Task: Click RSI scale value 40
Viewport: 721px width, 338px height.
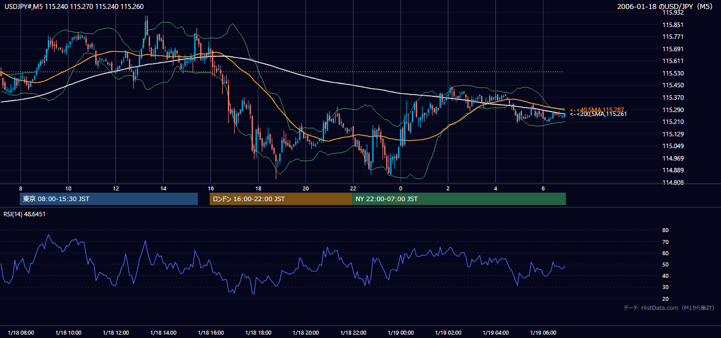Action: (665, 276)
